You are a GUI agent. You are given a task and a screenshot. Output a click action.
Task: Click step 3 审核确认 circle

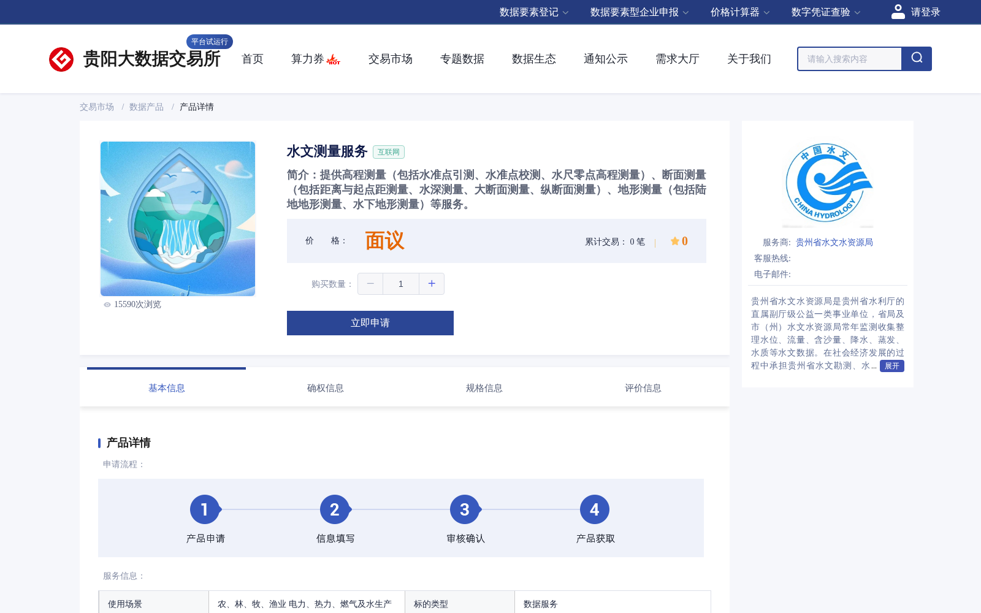[465, 509]
